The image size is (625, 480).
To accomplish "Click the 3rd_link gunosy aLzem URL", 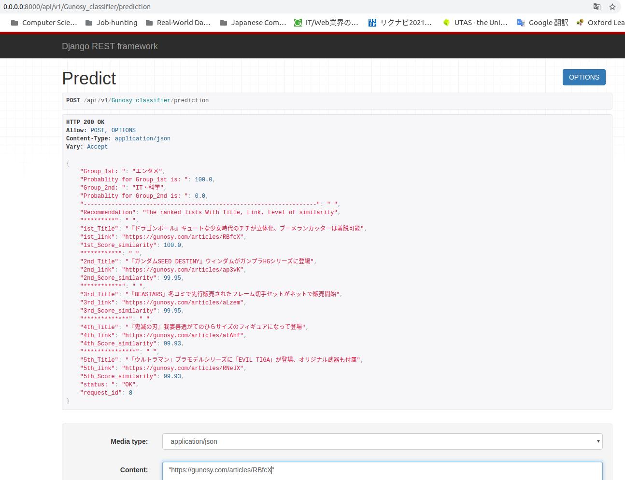I will pyautogui.click(x=183, y=302).
